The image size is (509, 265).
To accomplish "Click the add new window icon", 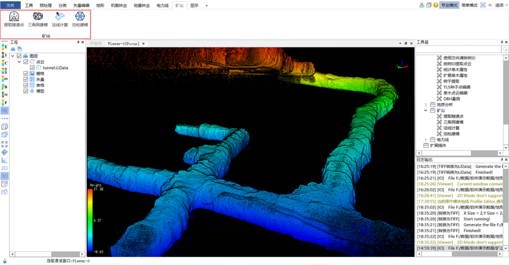I will pyautogui.click(x=4, y=184).
